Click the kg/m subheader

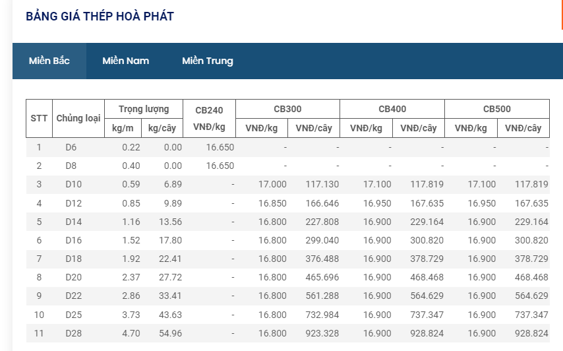123,128
